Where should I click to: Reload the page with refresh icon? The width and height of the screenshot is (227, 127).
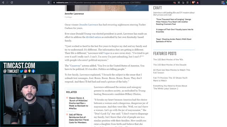pos(12,2)
